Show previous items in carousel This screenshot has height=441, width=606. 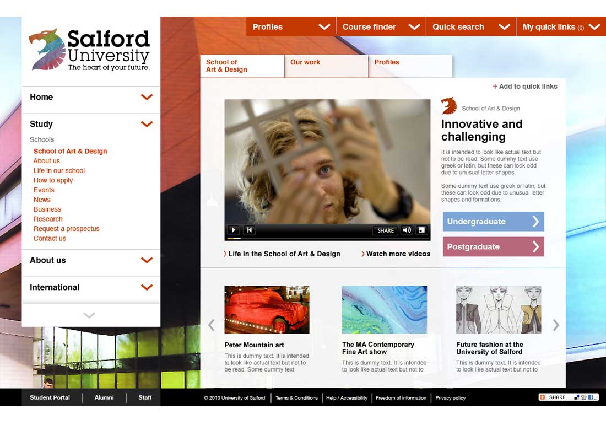212,325
